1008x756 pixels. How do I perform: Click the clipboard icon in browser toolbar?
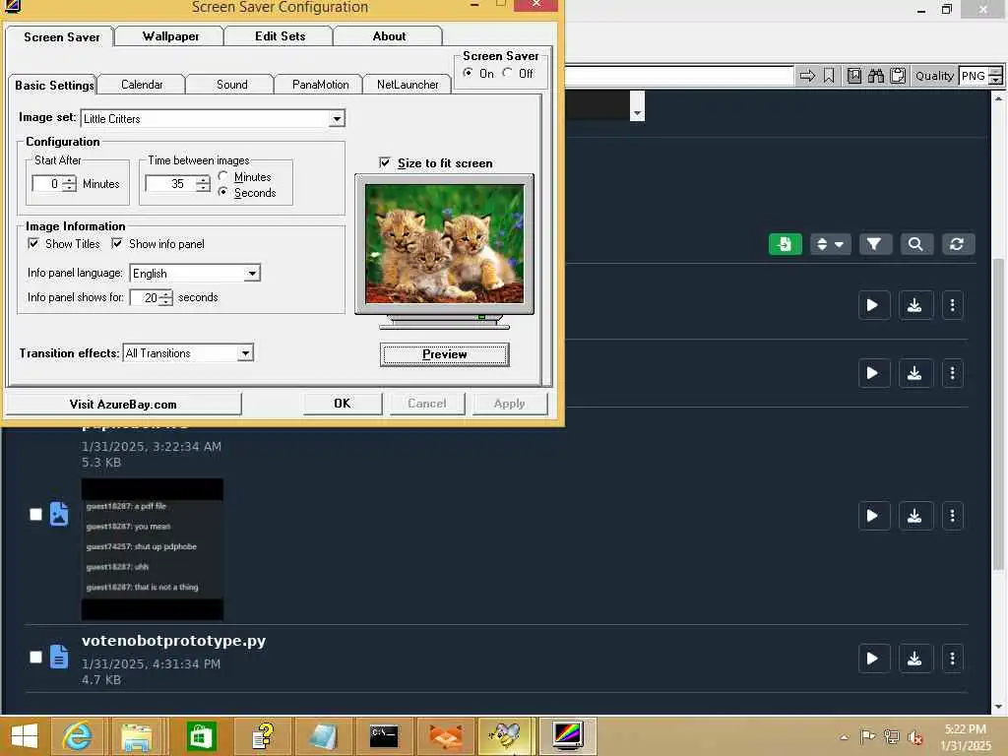[898, 76]
